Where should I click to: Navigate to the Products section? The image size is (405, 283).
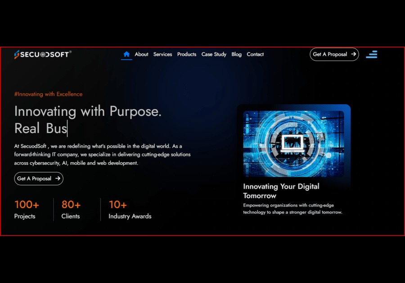click(187, 54)
